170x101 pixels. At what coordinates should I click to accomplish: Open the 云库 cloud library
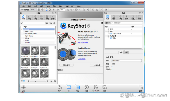[x=23, y=88]
